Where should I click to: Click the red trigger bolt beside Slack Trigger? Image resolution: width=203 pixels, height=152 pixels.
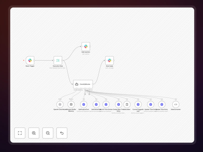pos(24,60)
